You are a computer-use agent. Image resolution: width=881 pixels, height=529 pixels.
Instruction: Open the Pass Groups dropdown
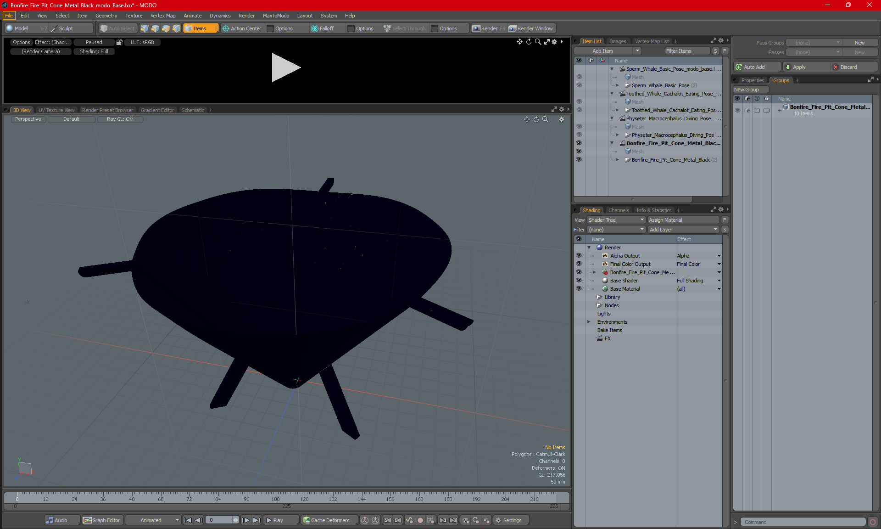(814, 43)
